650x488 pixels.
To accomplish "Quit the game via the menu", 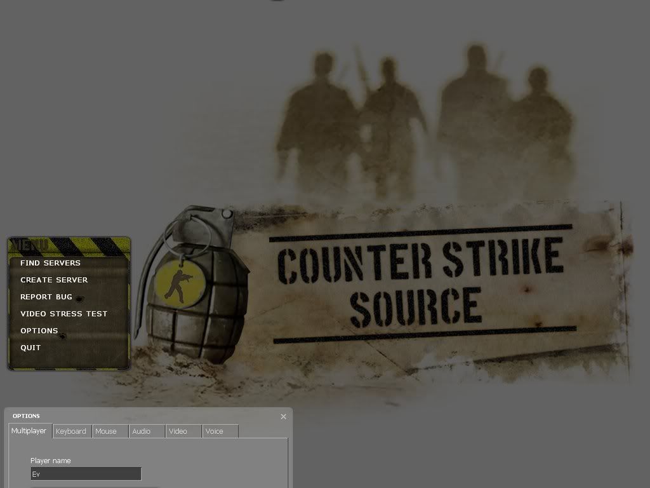I will point(30,348).
